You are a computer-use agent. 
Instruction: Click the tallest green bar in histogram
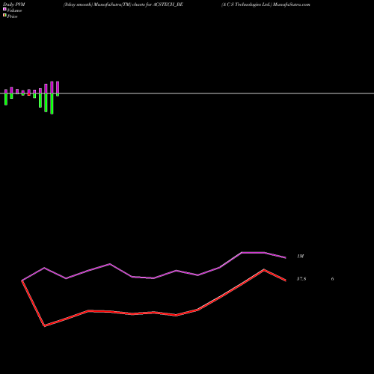52,104
